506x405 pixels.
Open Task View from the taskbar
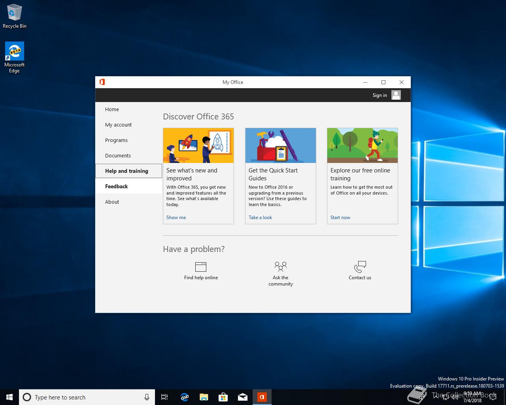(164, 397)
